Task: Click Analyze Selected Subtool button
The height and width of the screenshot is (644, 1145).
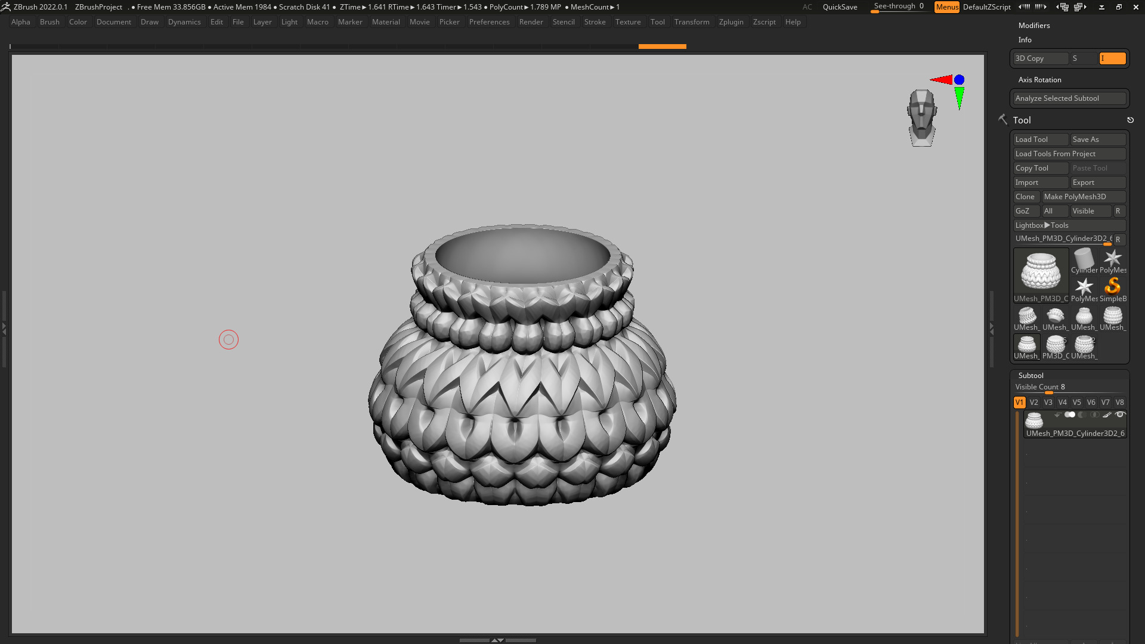Action: pos(1069,98)
